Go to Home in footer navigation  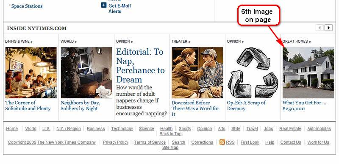click(x=12, y=128)
